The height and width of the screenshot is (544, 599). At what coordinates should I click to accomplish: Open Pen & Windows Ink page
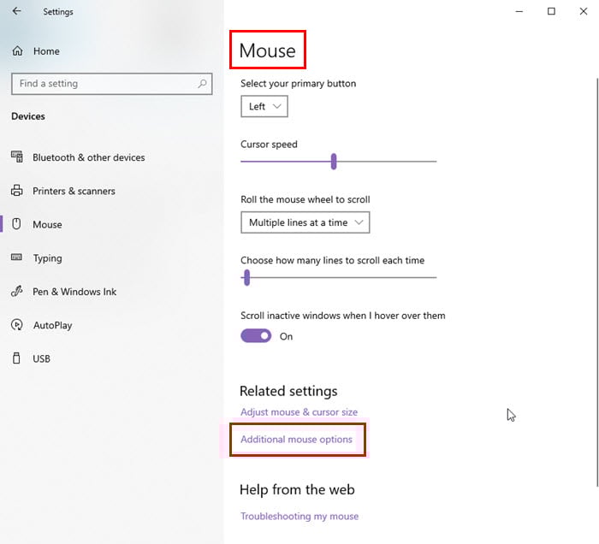[x=74, y=292]
